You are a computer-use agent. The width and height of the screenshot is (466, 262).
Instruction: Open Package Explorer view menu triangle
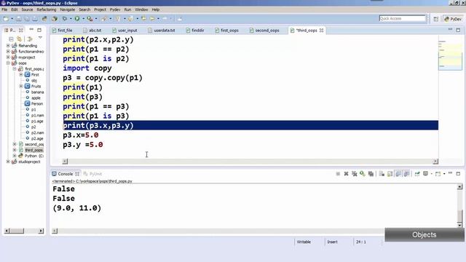click(x=40, y=38)
